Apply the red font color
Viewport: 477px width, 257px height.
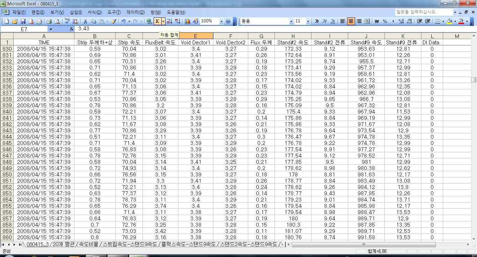pos(461,21)
